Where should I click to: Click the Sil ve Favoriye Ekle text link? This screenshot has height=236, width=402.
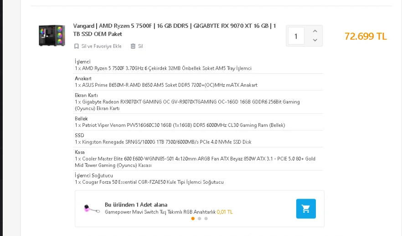(101, 46)
